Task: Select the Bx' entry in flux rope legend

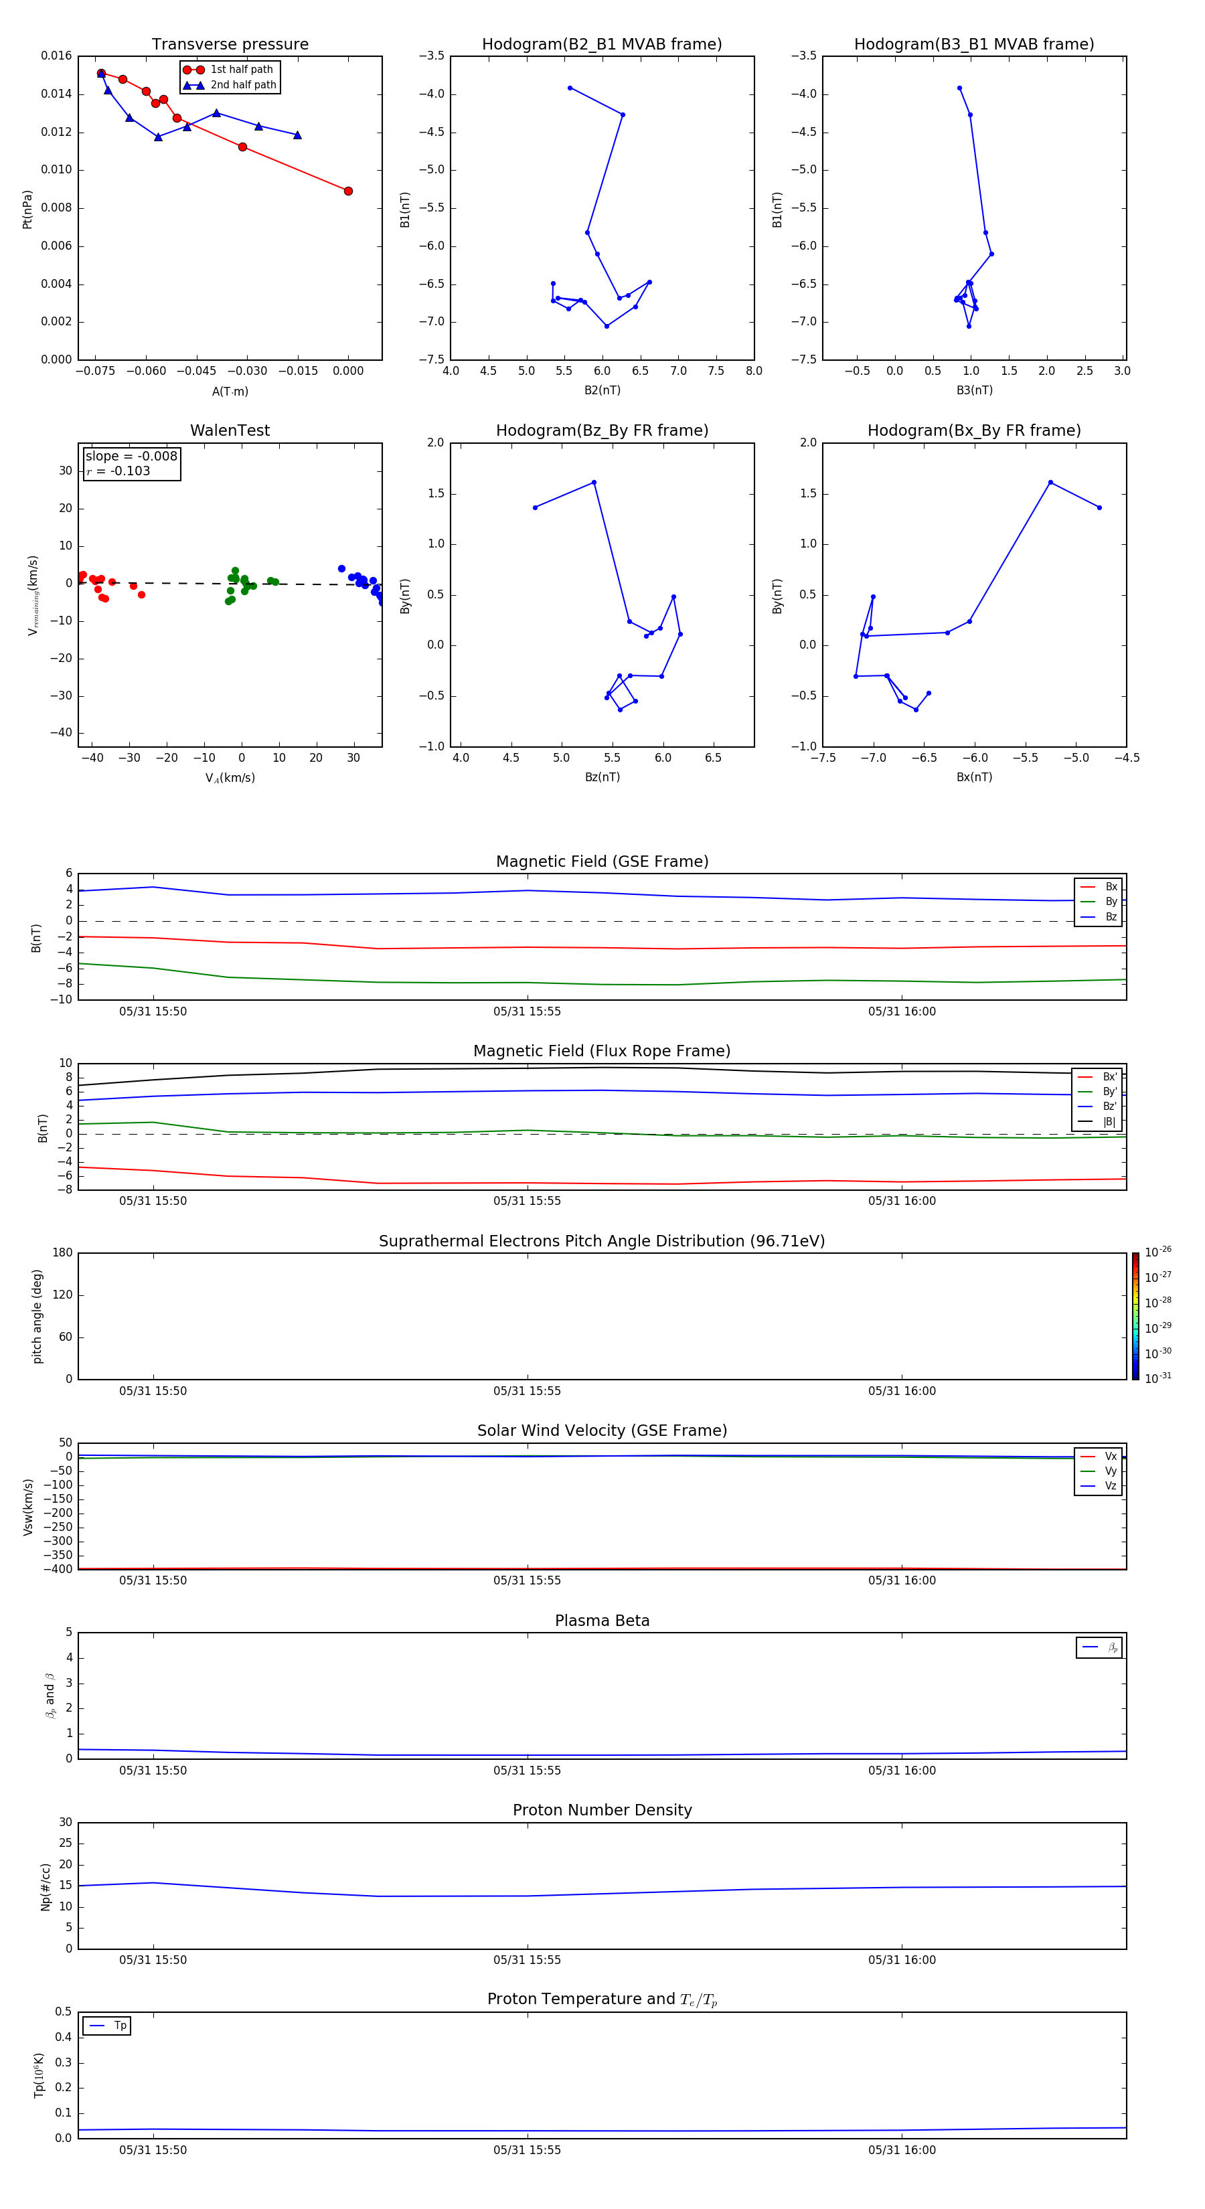Action: pyautogui.click(x=1098, y=1077)
